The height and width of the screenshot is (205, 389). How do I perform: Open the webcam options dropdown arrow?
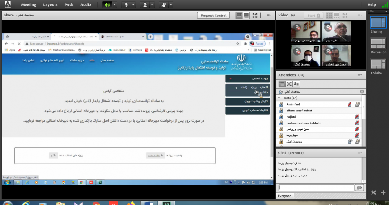click(x=152, y=5)
